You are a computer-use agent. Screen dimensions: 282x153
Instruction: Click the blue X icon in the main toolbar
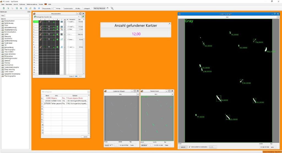39,8
